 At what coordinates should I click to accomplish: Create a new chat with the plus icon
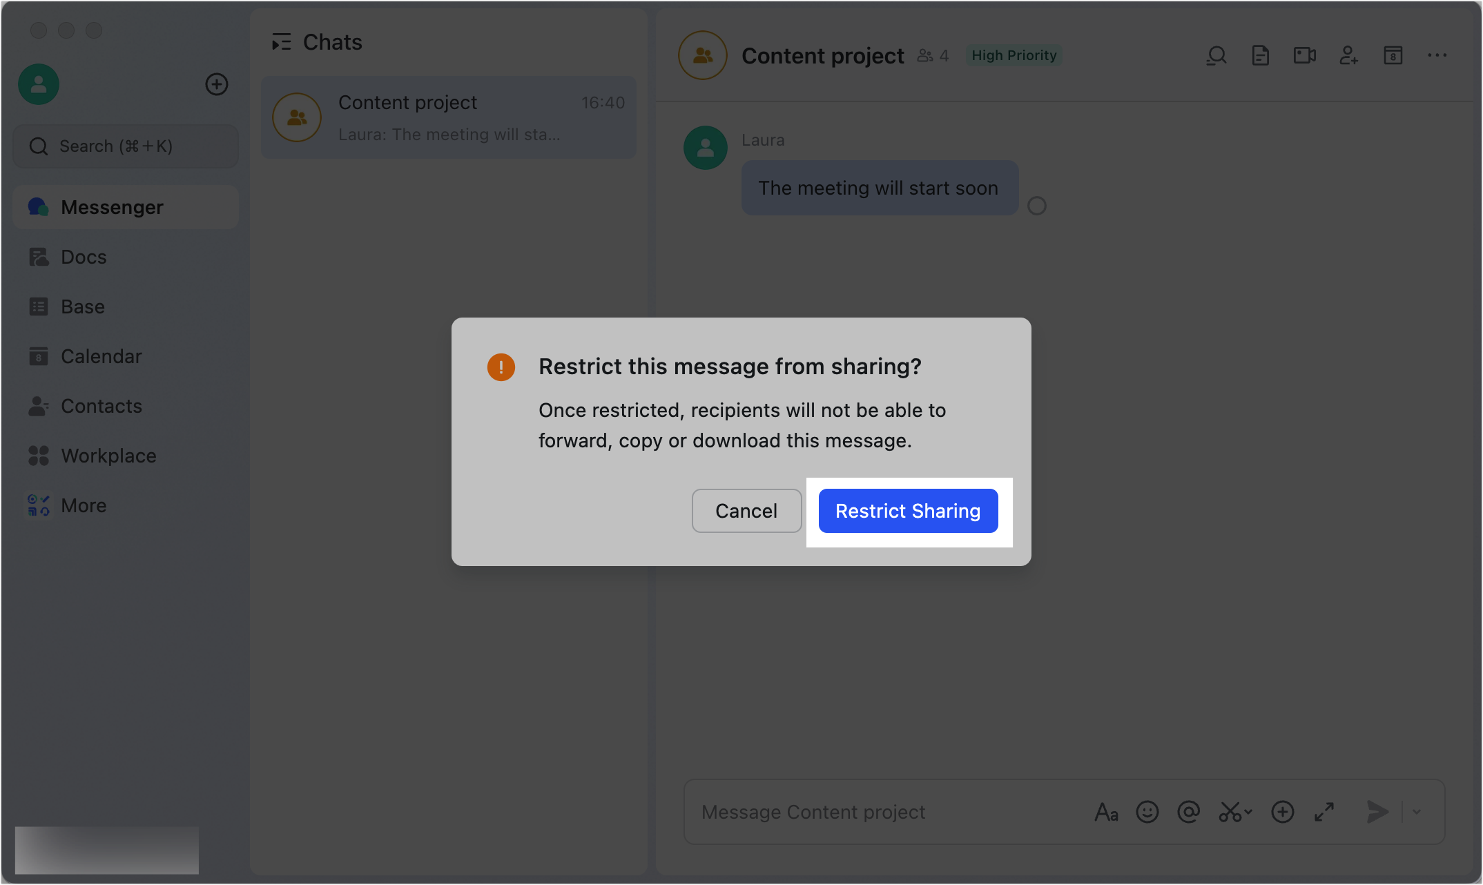pos(217,84)
